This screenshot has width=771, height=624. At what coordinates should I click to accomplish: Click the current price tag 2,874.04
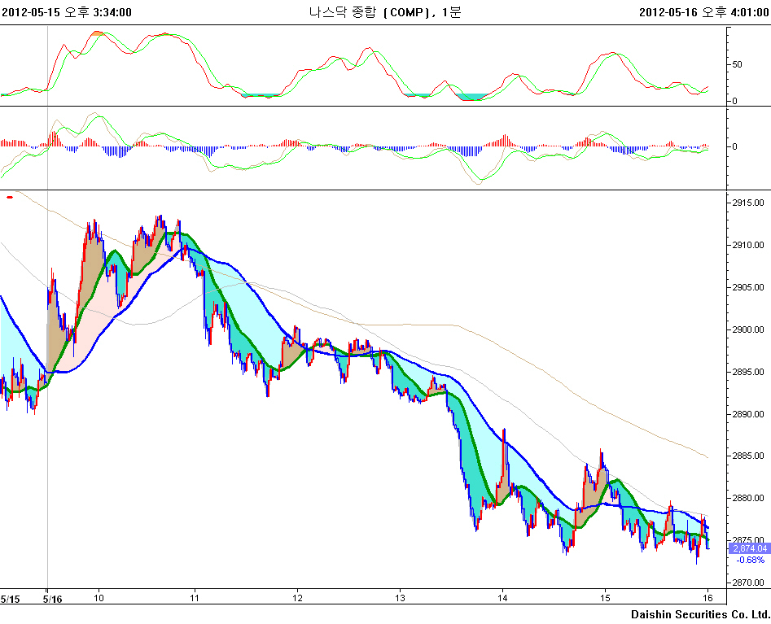(x=750, y=549)
